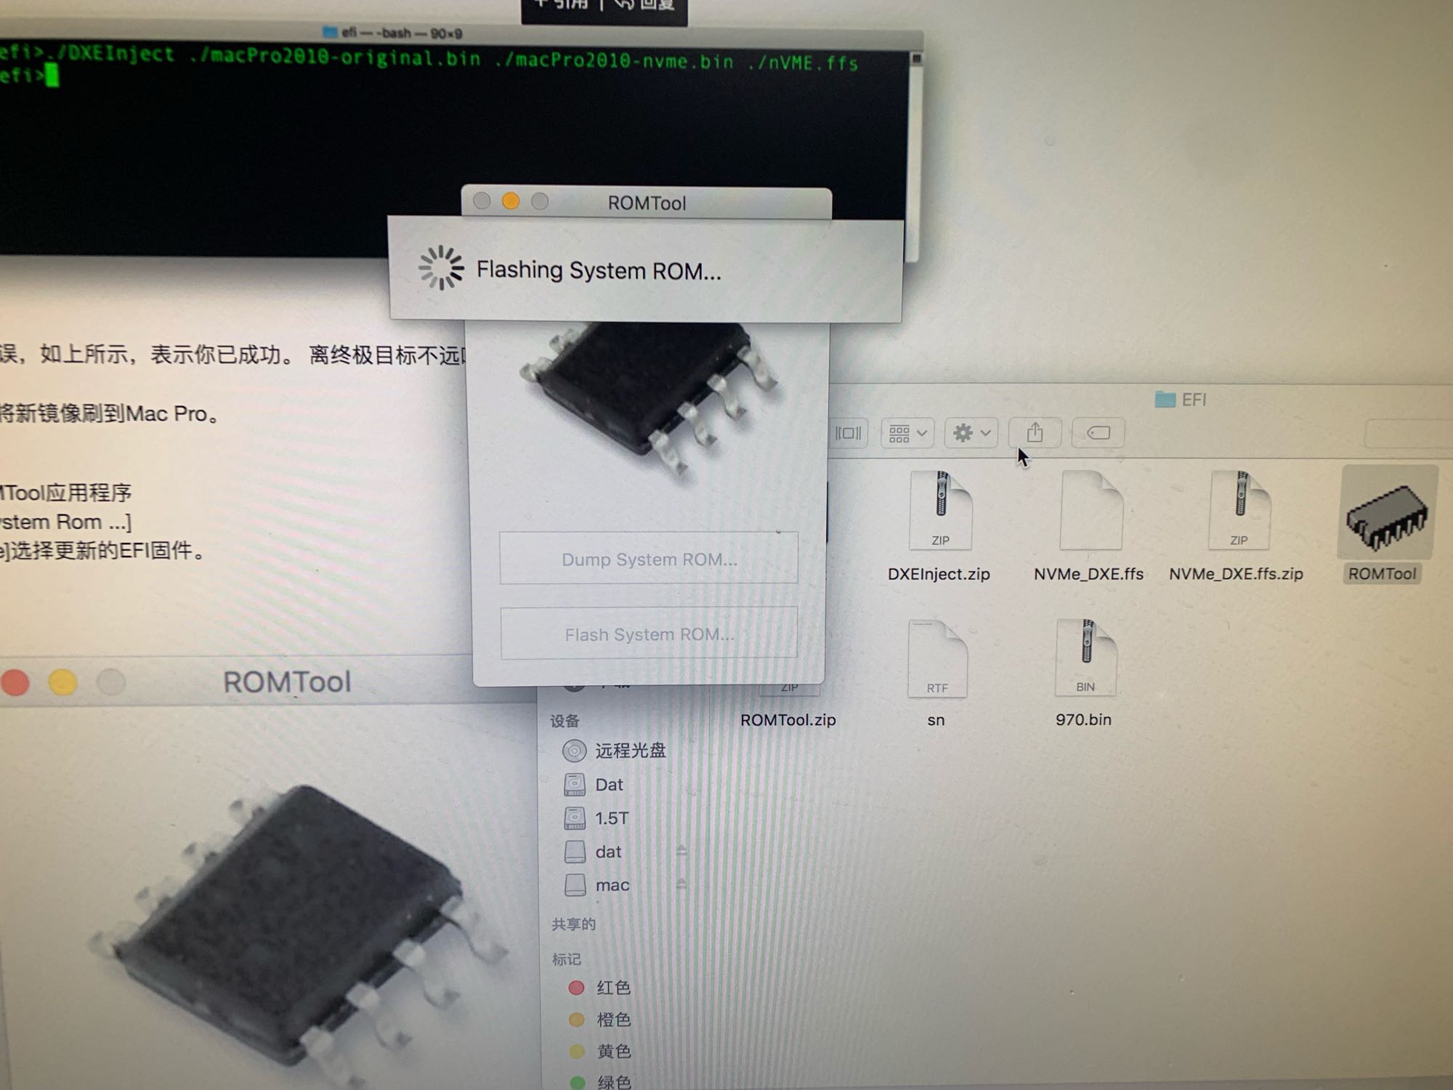Select the 970.bin file icon
The width and height of the screenshot is (1453, 1090).
click(1085, 658)
